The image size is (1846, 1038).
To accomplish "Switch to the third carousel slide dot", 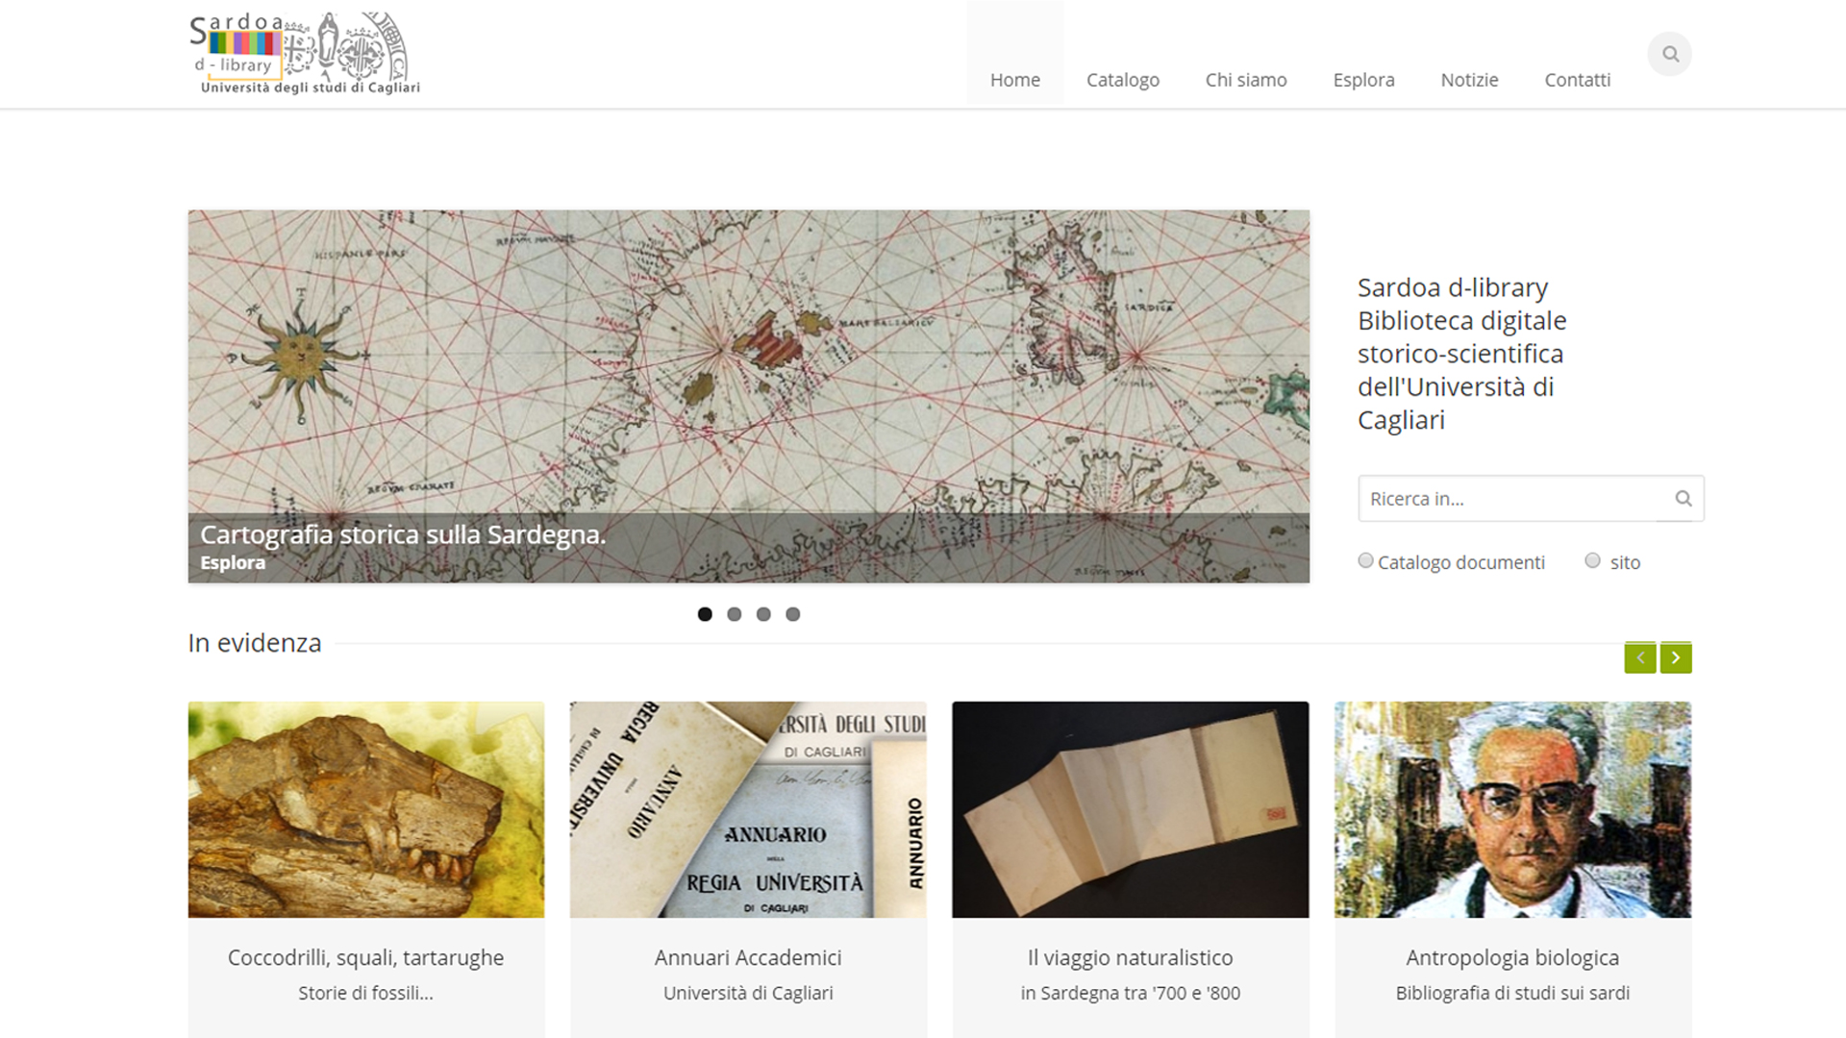I will (763, 614).
